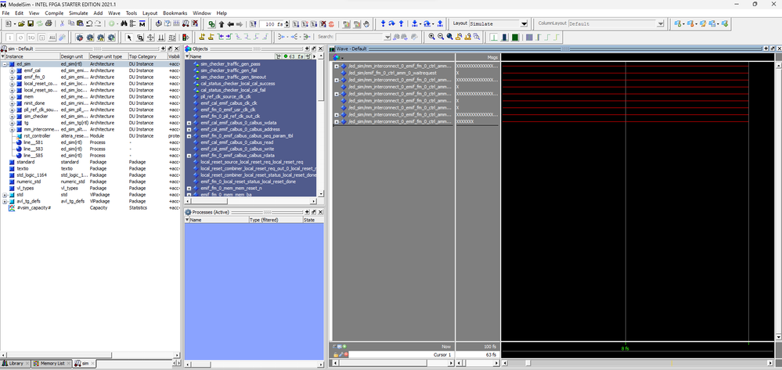Viewport: 782px width, 370px height.
Task: Click the Zoom Out magnifier icon
Action: (441, 37)
